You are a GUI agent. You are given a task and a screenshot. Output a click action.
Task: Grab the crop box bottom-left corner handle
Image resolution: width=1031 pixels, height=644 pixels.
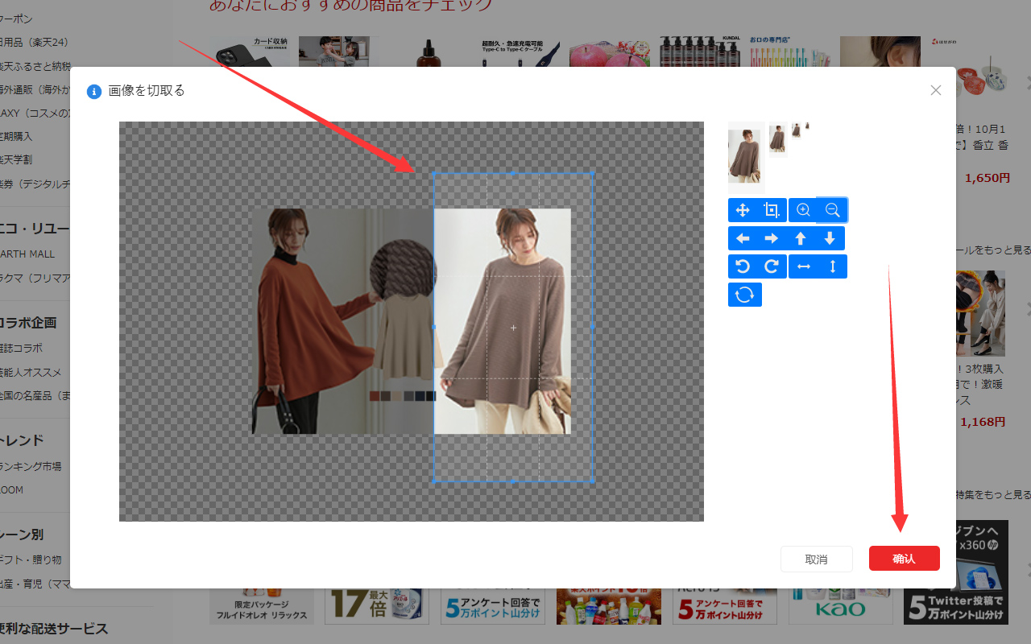tap(434, 481)
